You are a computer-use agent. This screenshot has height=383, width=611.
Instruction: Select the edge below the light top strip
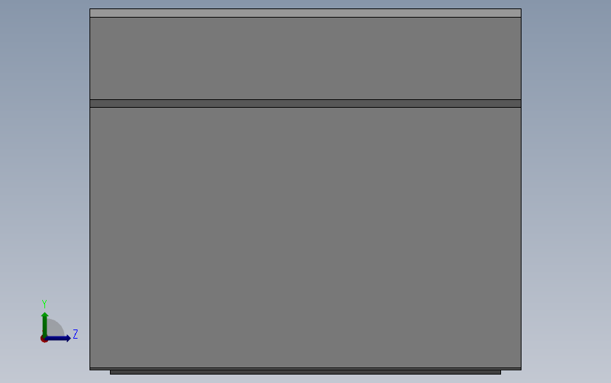click(306, 17)
